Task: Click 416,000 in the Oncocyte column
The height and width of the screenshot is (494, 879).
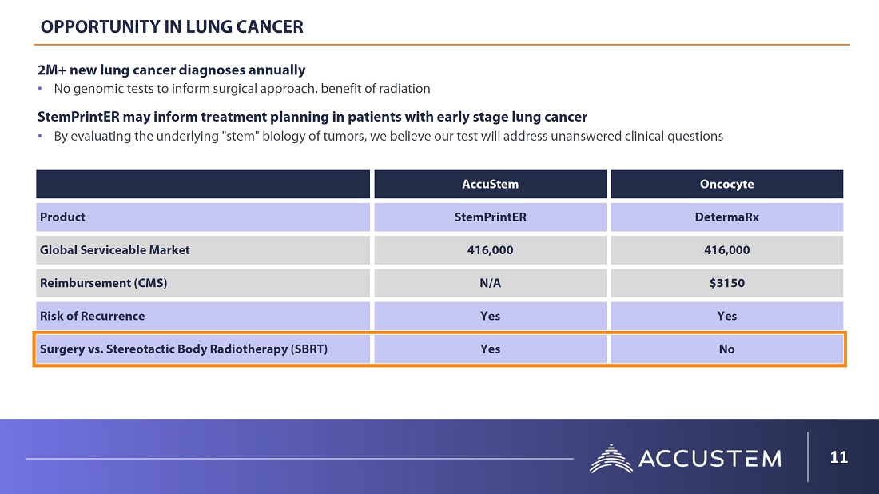Action: point(726,249)
